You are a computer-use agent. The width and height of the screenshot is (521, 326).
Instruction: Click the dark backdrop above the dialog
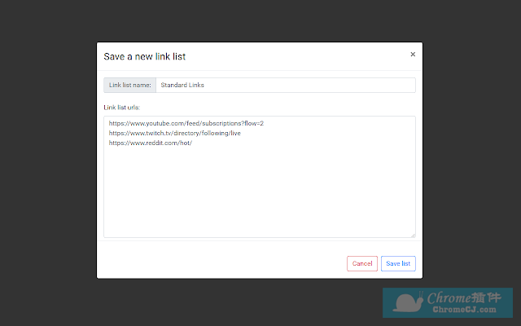pos(260,20)
